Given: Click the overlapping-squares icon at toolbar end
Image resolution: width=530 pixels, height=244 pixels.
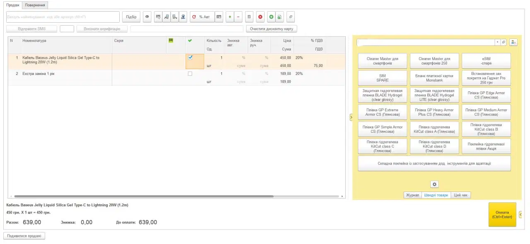Looking at the screenshot, I should (291, 17).
